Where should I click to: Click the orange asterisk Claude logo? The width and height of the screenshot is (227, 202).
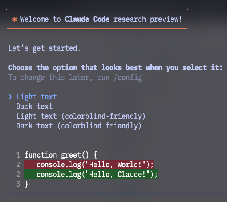(15, 19)
